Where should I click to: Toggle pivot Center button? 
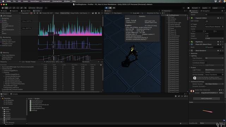point(32,8)
